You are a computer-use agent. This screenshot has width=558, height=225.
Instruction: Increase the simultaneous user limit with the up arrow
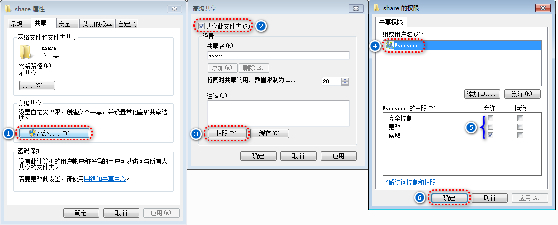(345, 79)
